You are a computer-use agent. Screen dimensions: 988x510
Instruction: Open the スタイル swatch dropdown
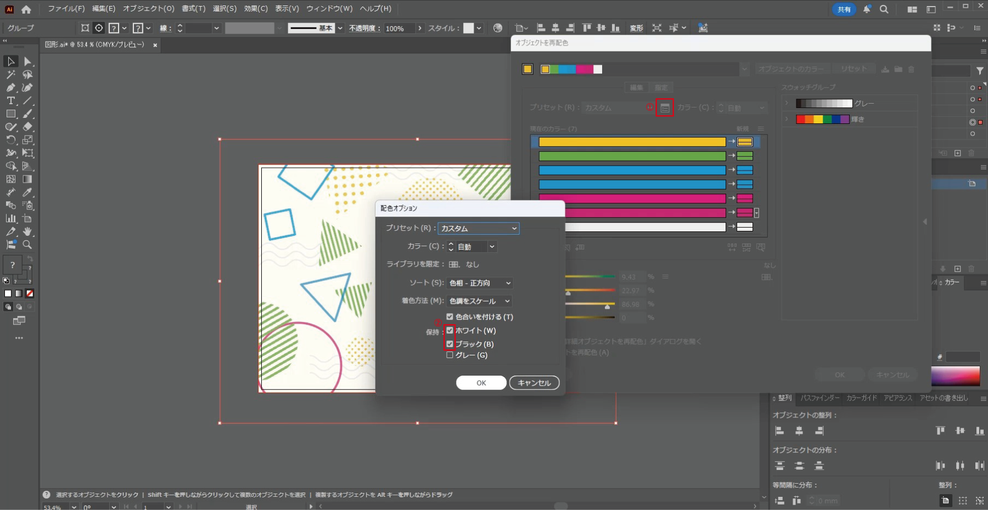pyautogui.click(x=479, y=28)
